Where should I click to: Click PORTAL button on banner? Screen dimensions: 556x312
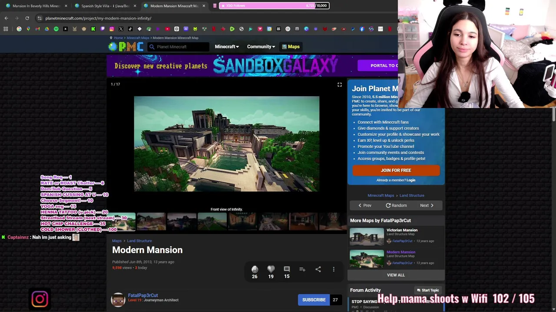coord(378,65)
